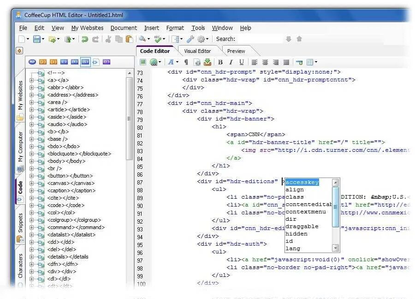Select the PHP snippets icon
This screenshot has height=299, width=415.
[x=32, y=62]
